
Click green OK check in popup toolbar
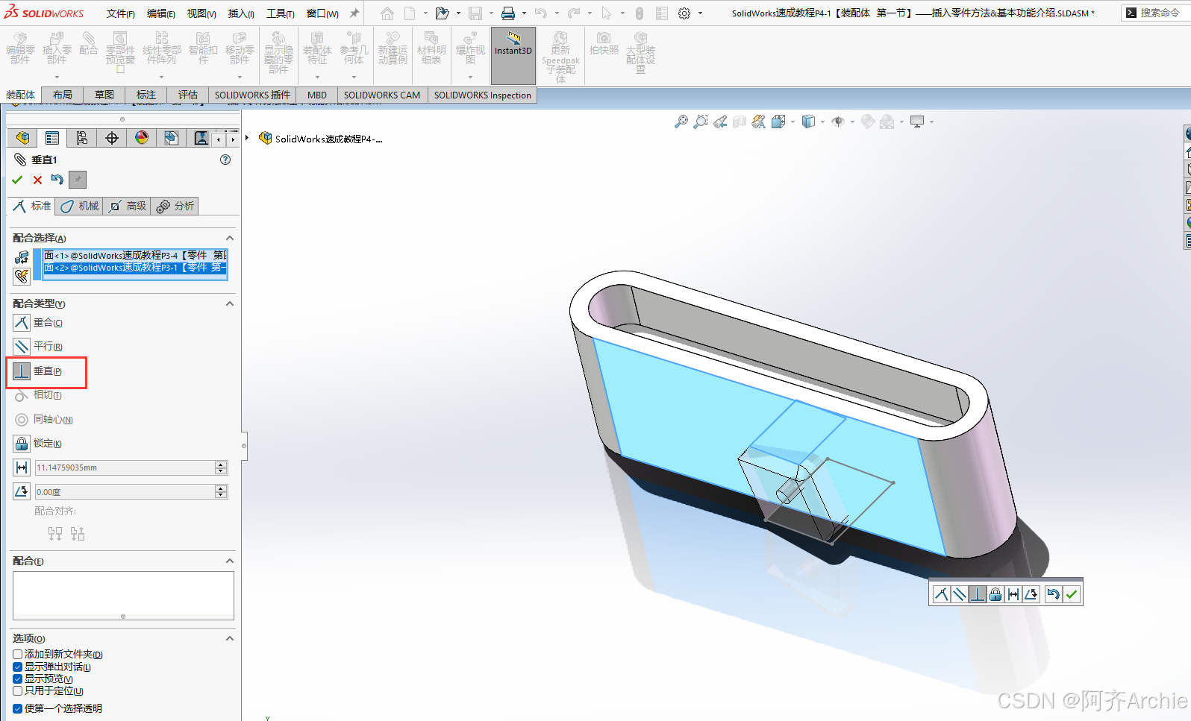point(1072,594)
